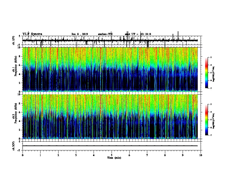Click the "9" tick on the time axis
Screen dimensions: 226x174
point(183,155)
